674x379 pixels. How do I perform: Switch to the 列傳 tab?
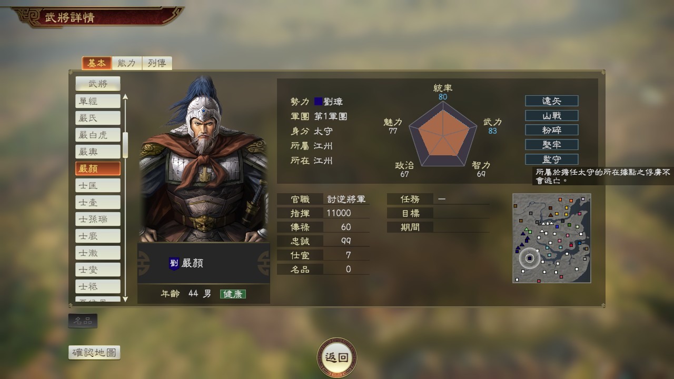coord(157,63)
